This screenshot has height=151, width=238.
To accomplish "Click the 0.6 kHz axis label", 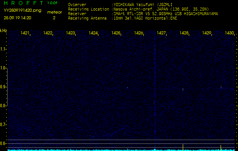I will [3, 143].
